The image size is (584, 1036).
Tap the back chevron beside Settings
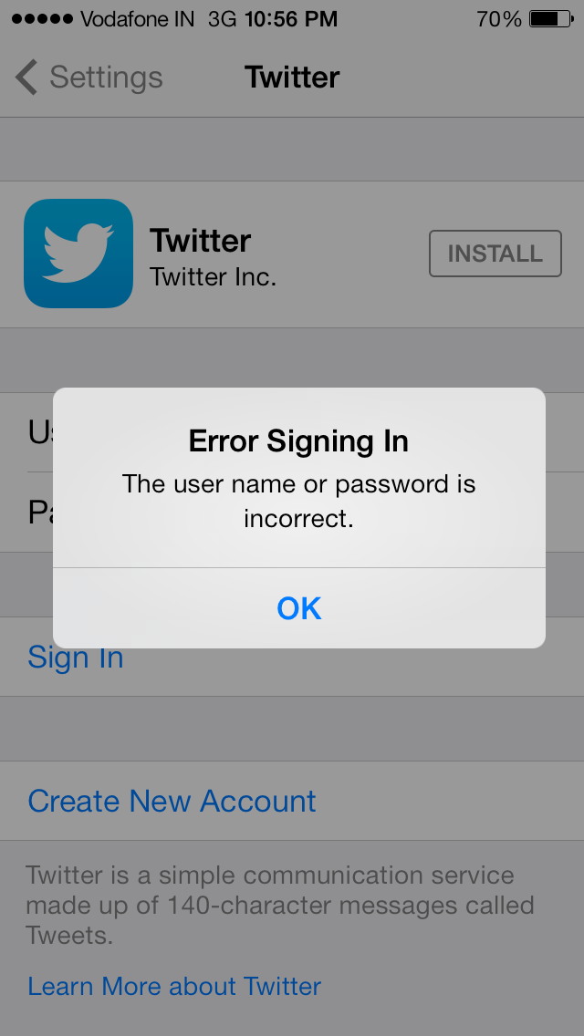(x=26, y=78)
